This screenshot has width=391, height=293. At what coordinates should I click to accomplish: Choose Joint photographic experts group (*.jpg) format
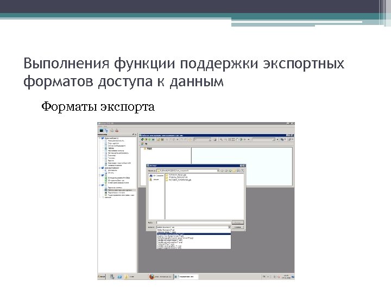coord(194,238)
